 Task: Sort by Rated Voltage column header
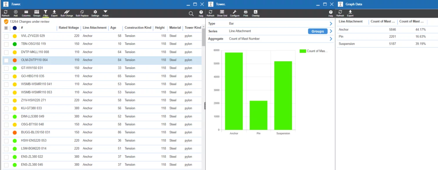[x=69, y=28]
